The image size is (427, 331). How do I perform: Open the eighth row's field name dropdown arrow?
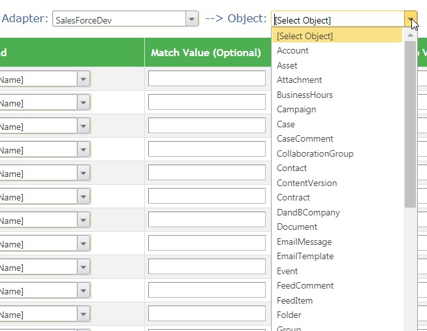click(x=84, y=244)
